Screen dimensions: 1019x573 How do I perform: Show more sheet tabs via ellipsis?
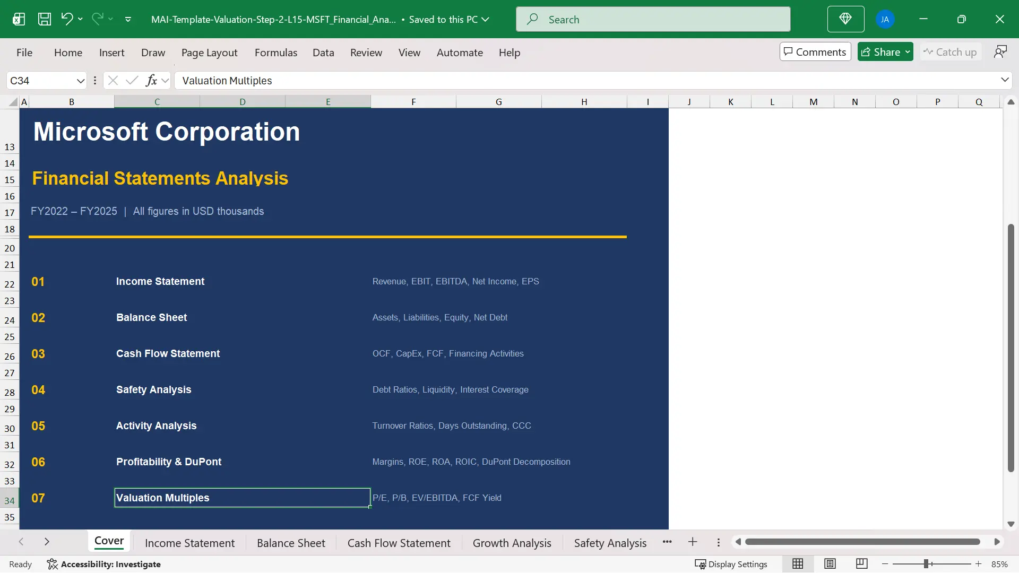tap(667, 542)
